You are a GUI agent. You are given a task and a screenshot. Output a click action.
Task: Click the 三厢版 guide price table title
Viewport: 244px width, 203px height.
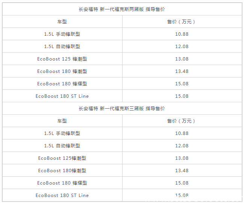(x=122, y=109)
